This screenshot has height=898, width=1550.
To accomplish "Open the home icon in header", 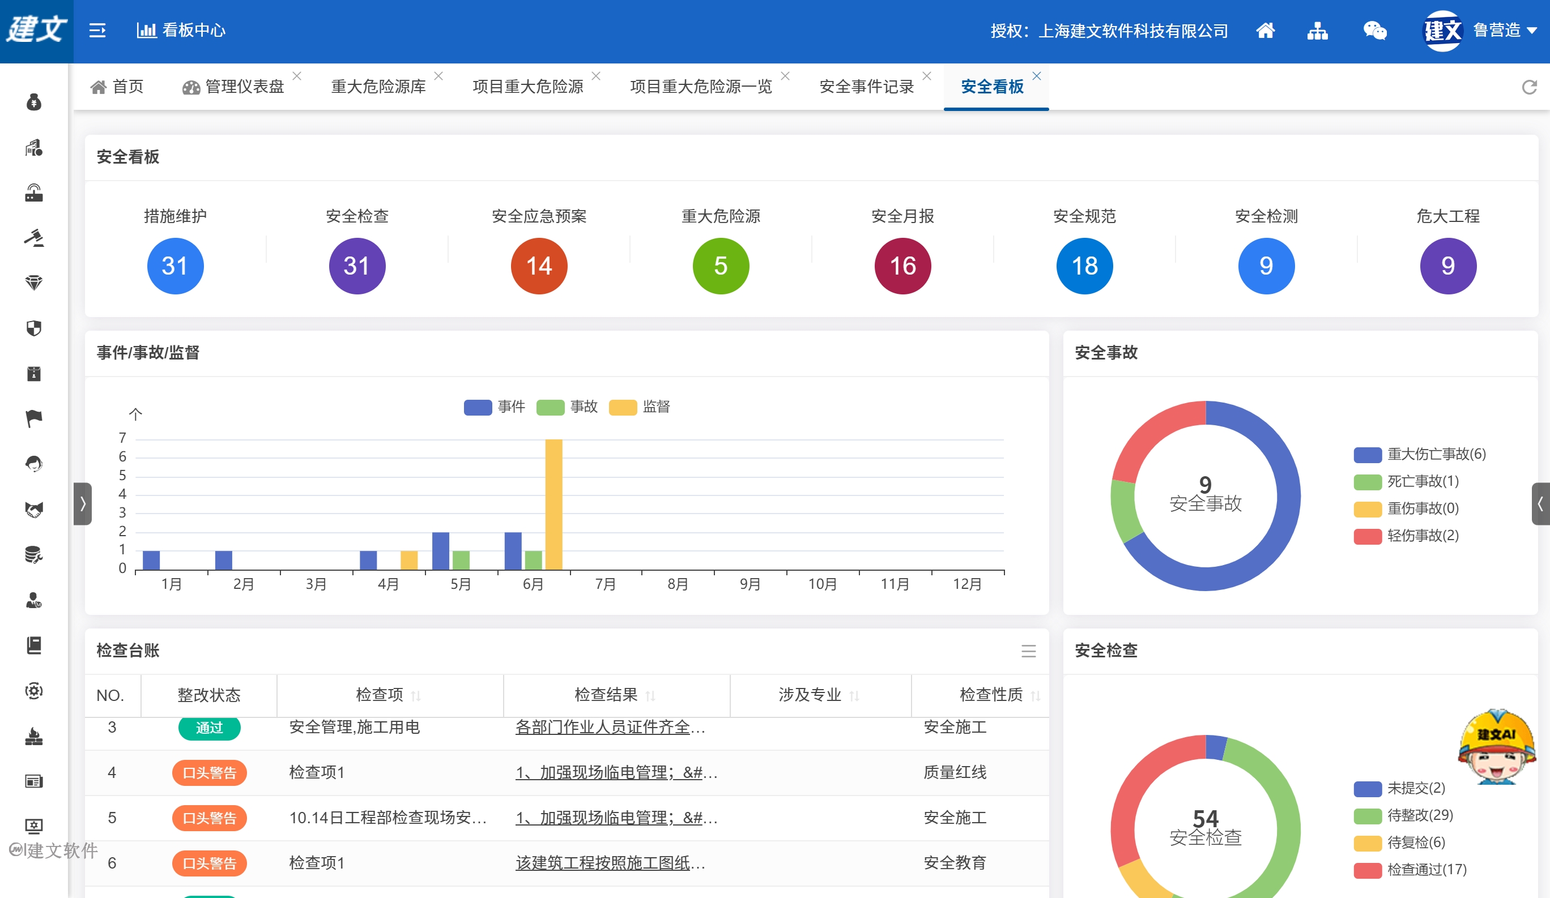I will [x=1265, y=30].
